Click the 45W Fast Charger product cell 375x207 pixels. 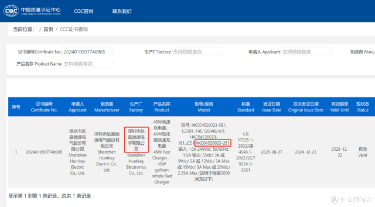[162, 152]
